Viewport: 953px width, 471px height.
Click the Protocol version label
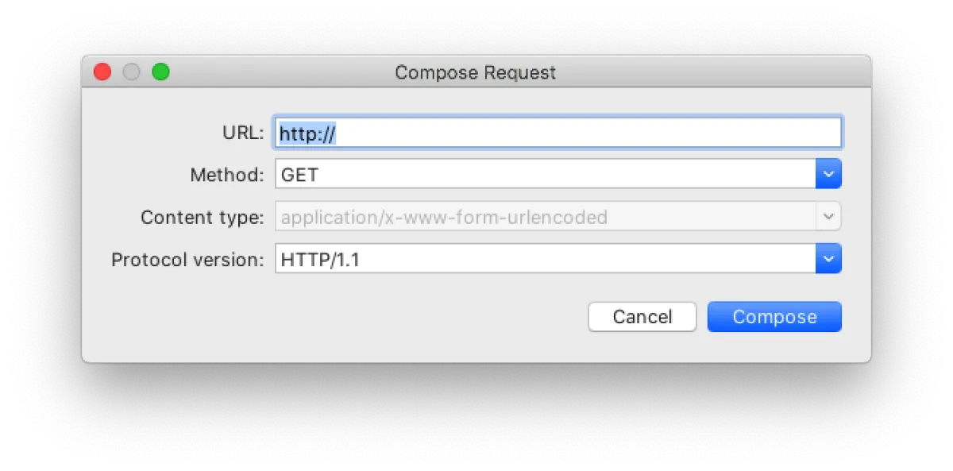pos(187,260)
